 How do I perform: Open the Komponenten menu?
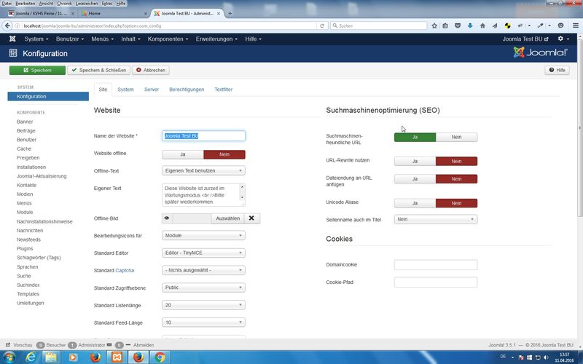click(x=168, y=39)
